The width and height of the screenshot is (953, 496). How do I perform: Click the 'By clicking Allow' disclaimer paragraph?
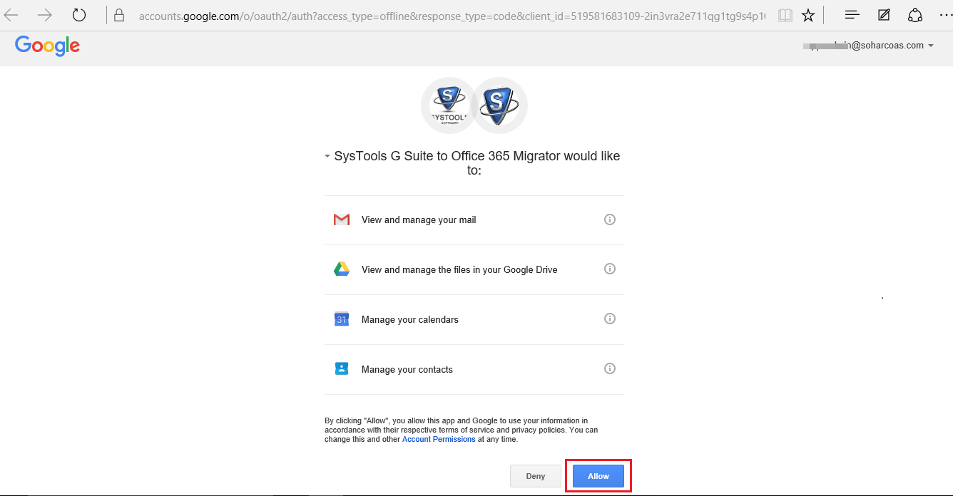click(462, 430)
